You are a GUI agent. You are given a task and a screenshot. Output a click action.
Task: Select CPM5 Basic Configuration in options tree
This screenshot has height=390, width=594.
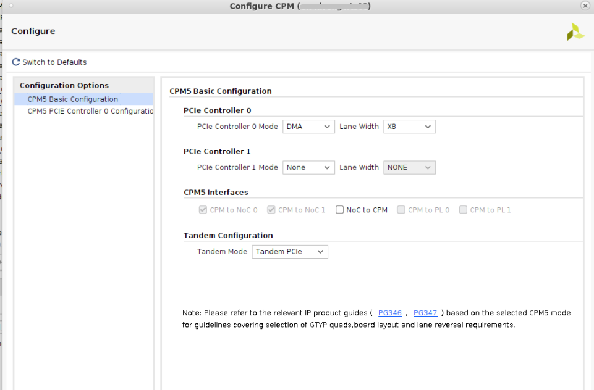coord(73,99)
